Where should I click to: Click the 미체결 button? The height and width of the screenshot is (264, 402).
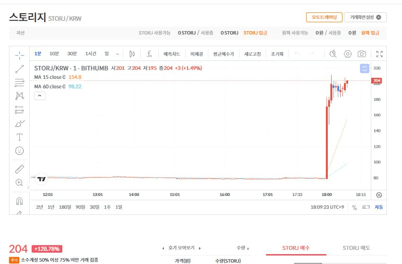197,54
